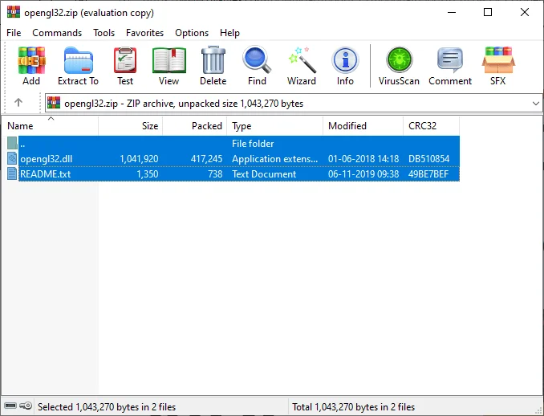Open the File menu
Screen dimensions: 544x416
pyautogui.click(x=14, y=33)
